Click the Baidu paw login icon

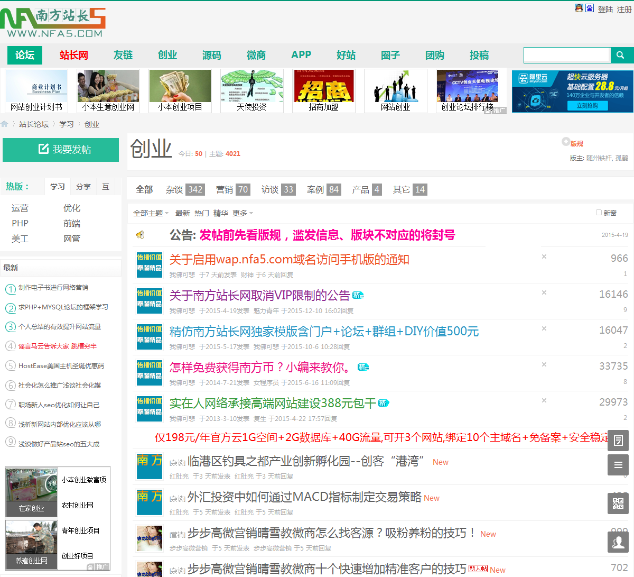tap(590, 8)
